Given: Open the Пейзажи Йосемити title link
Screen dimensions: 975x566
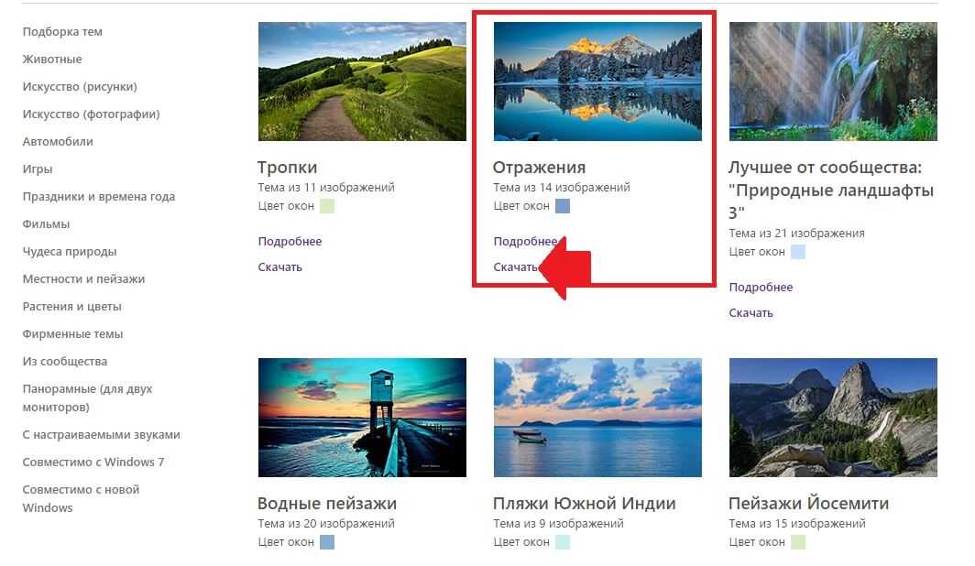Looking at the screenshot, I should coord(808,504).
